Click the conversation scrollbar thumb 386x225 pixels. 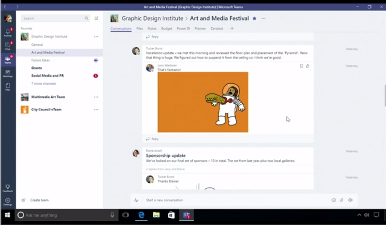coord(385,95)
